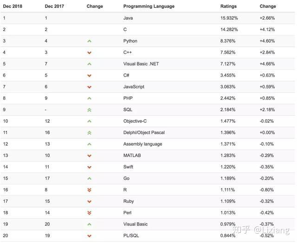Click the Assembly language entry
297x243 pixels.
click(x=142, y=144)
